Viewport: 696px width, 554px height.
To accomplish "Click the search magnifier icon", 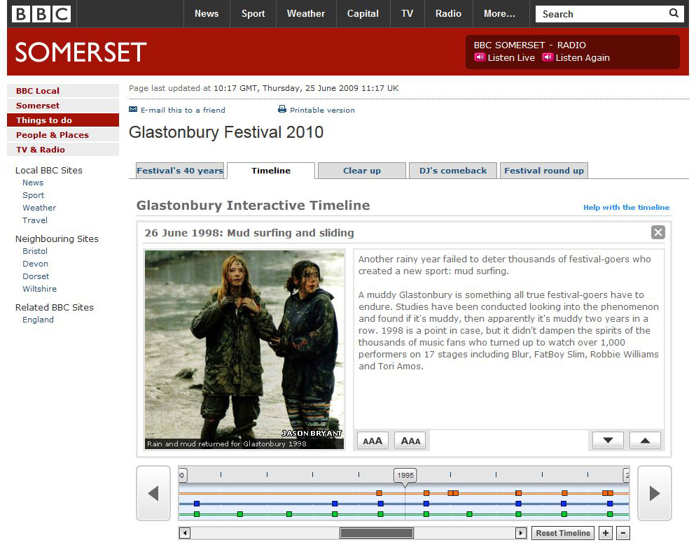I will (674, 13).
